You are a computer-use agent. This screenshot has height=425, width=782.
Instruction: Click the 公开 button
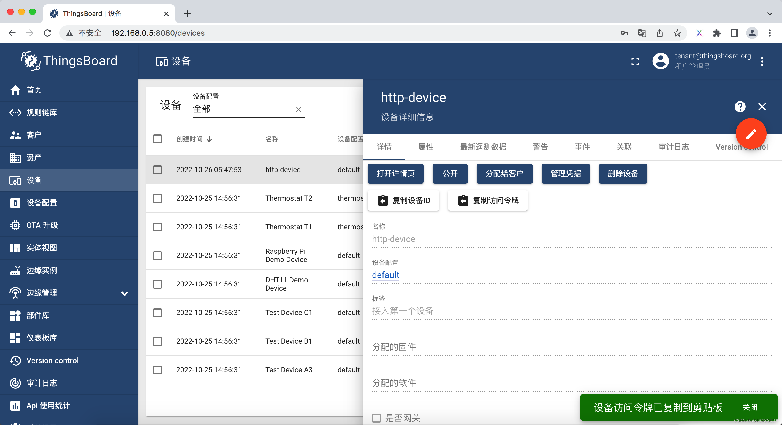coord(450,174)
